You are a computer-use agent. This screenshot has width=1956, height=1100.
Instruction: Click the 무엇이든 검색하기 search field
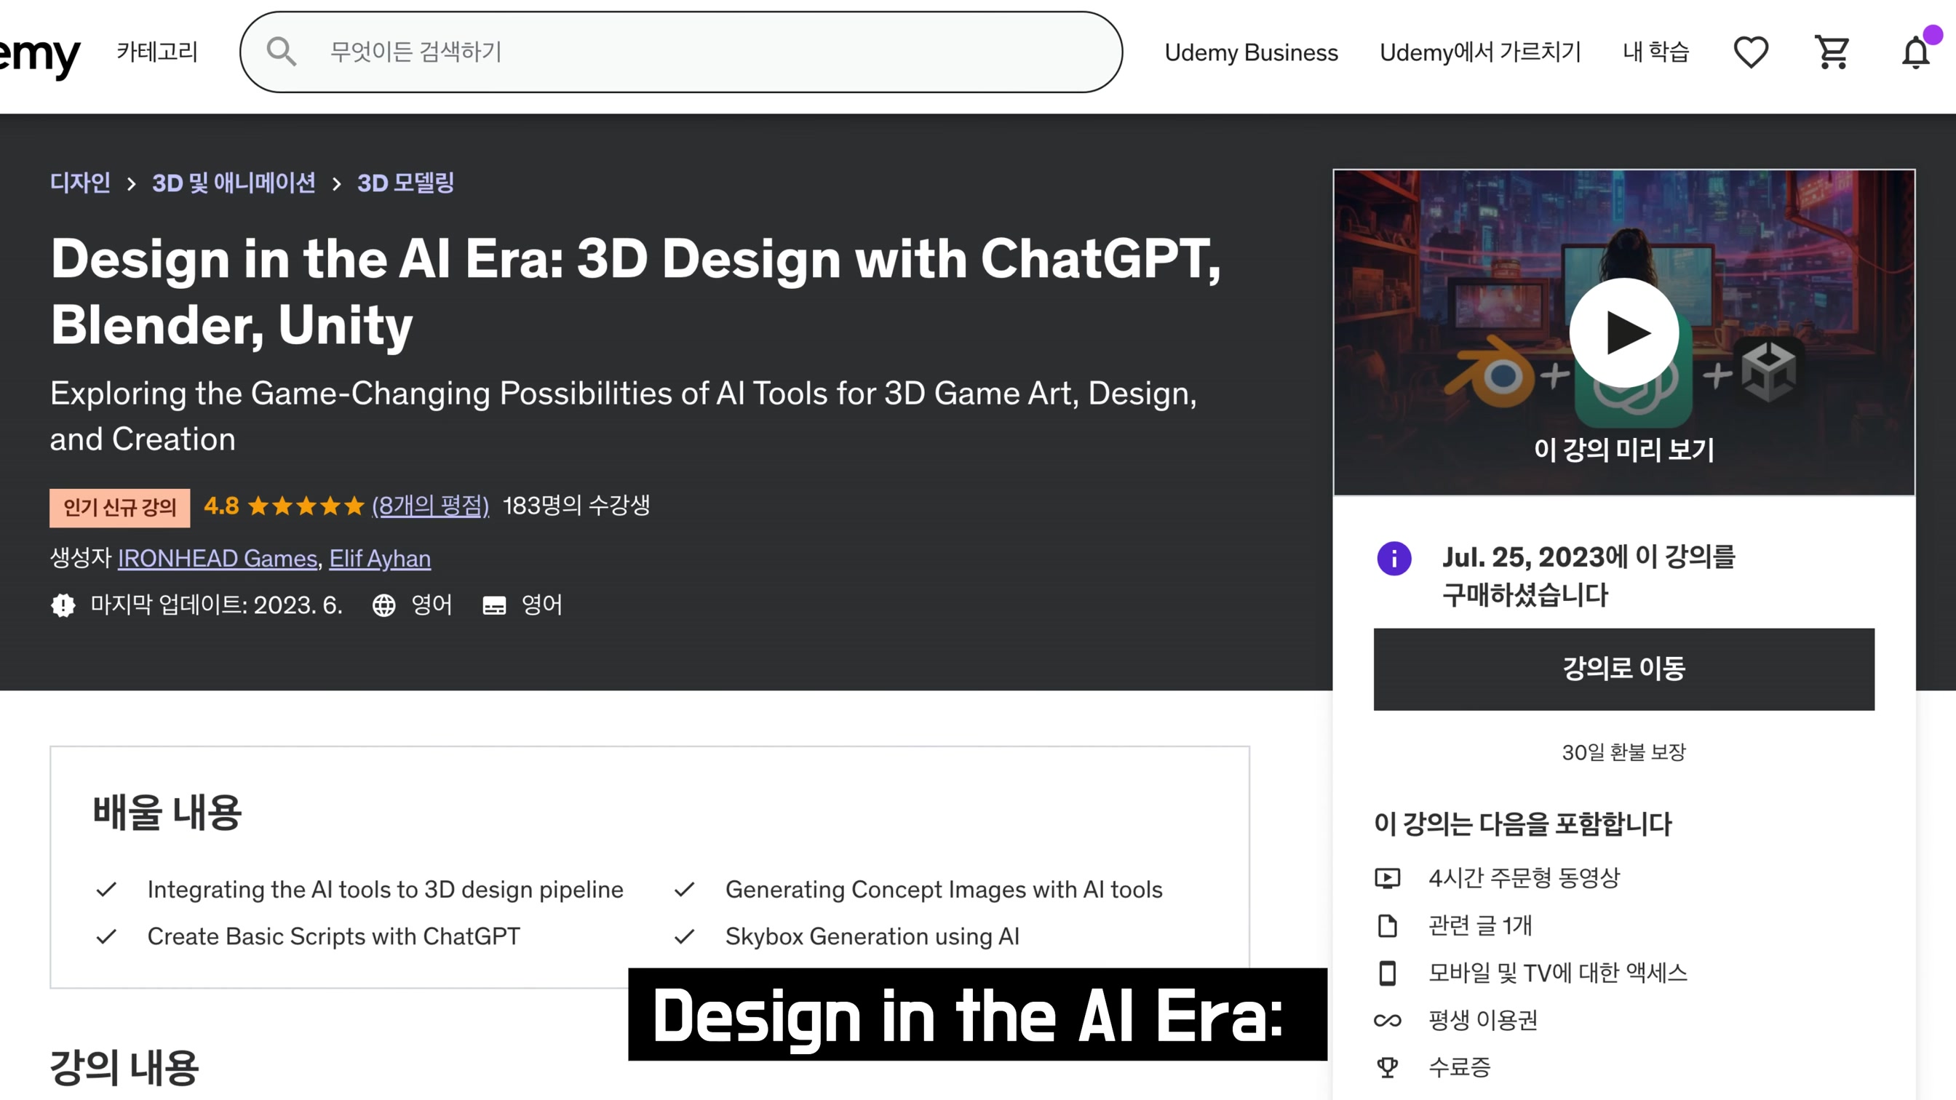[x=681, y=52]
